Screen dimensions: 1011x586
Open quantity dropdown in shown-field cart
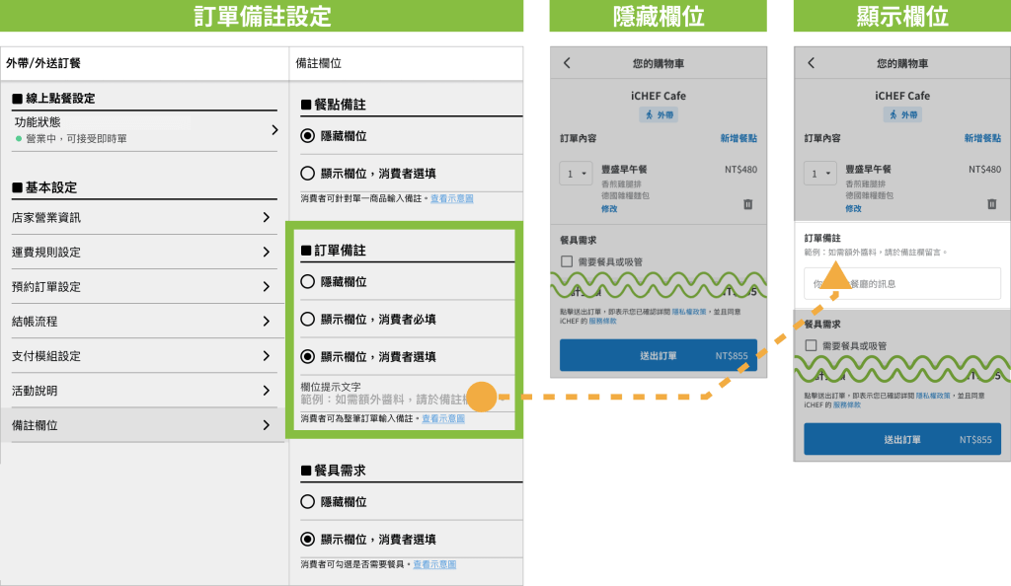[819, 175]
